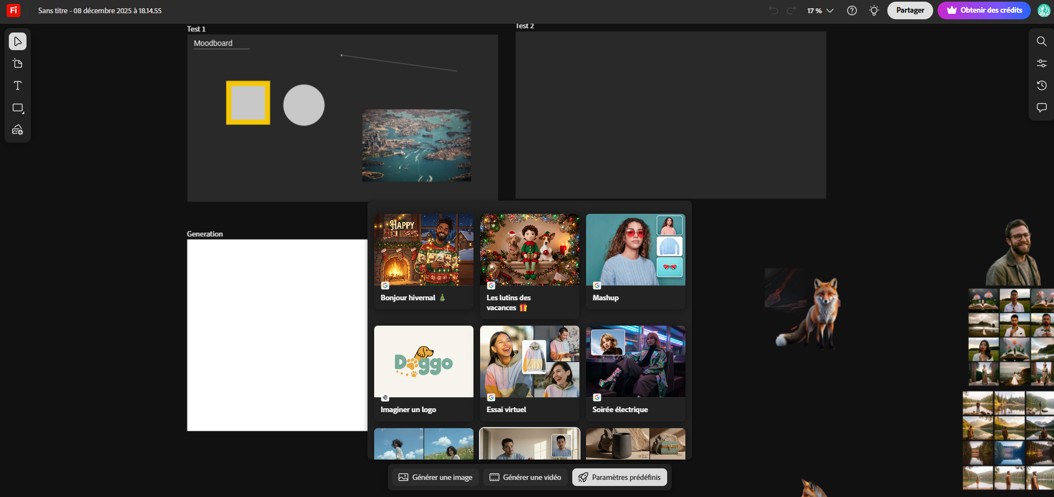Expand the 17 % zoom dropdown
This screenshot has width=1054, height=497.
click(820, 10)
